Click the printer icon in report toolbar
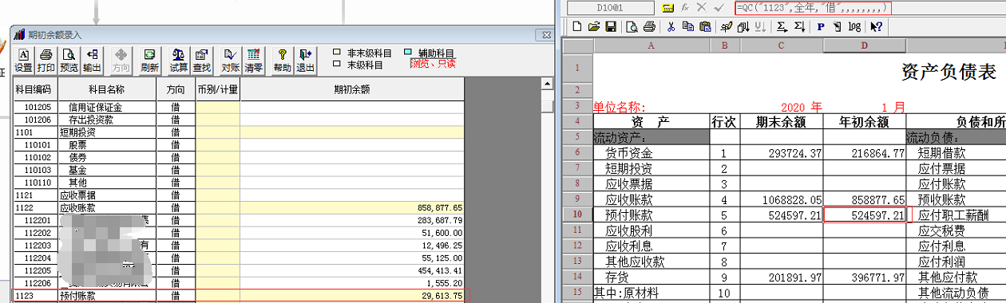Image resolution: width=1006 pixels, height=303 pixels. (x=648, y=26)
